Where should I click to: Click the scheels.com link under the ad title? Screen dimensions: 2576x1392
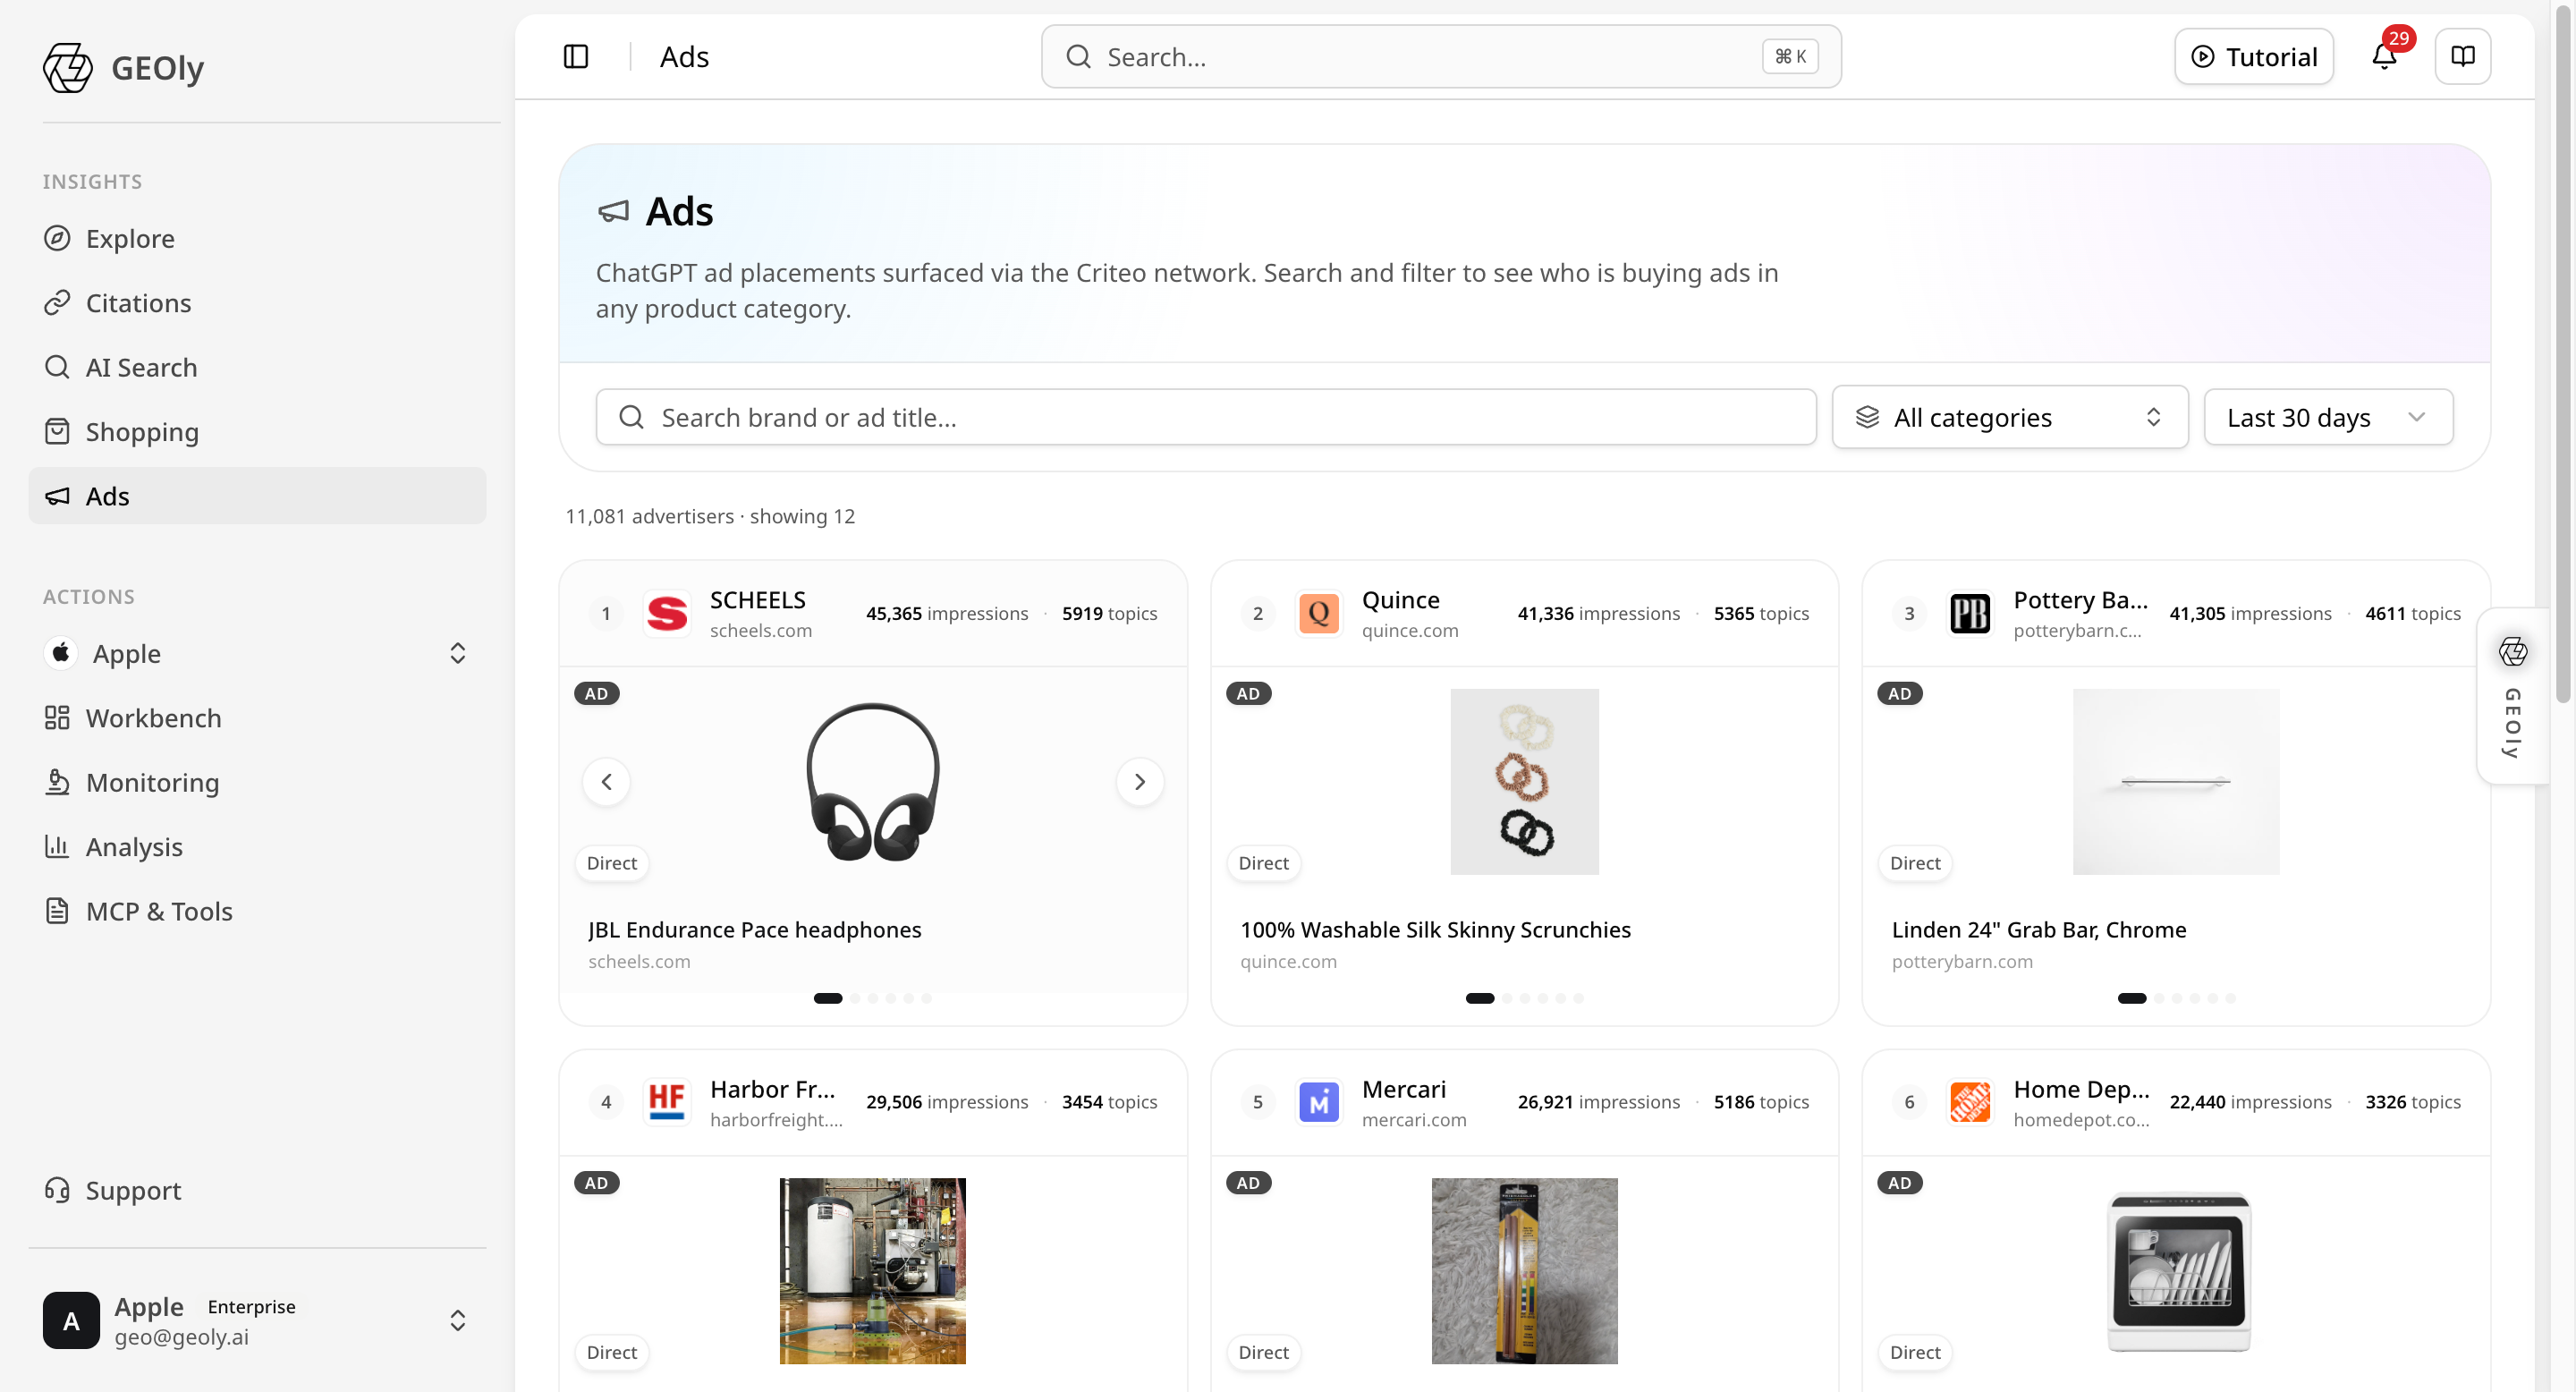[x=639, y=961]
